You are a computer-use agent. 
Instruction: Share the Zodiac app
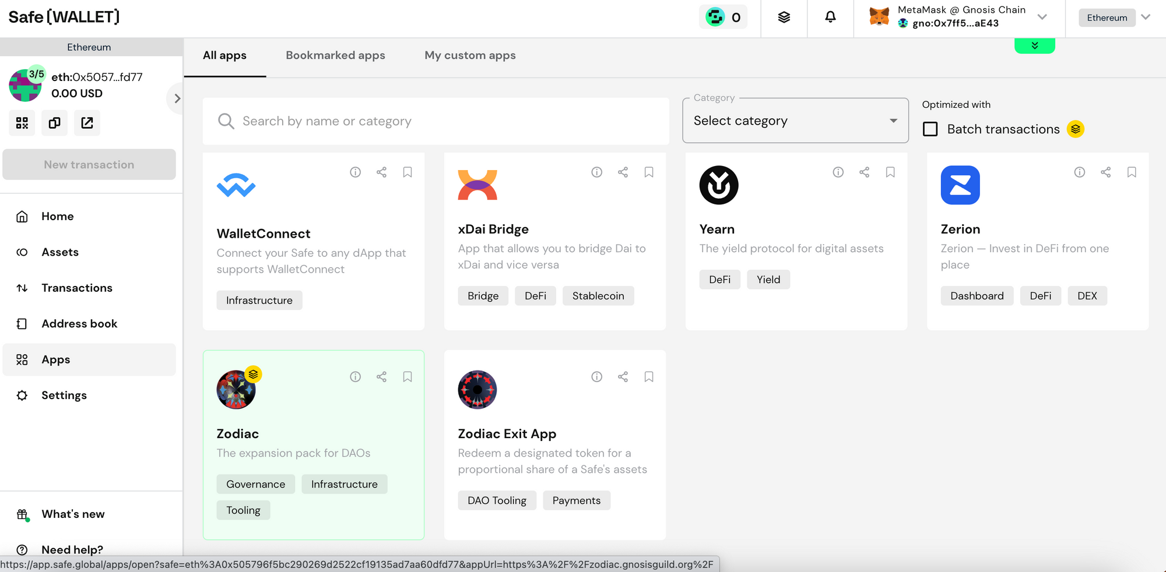click(x=381, y=377)
